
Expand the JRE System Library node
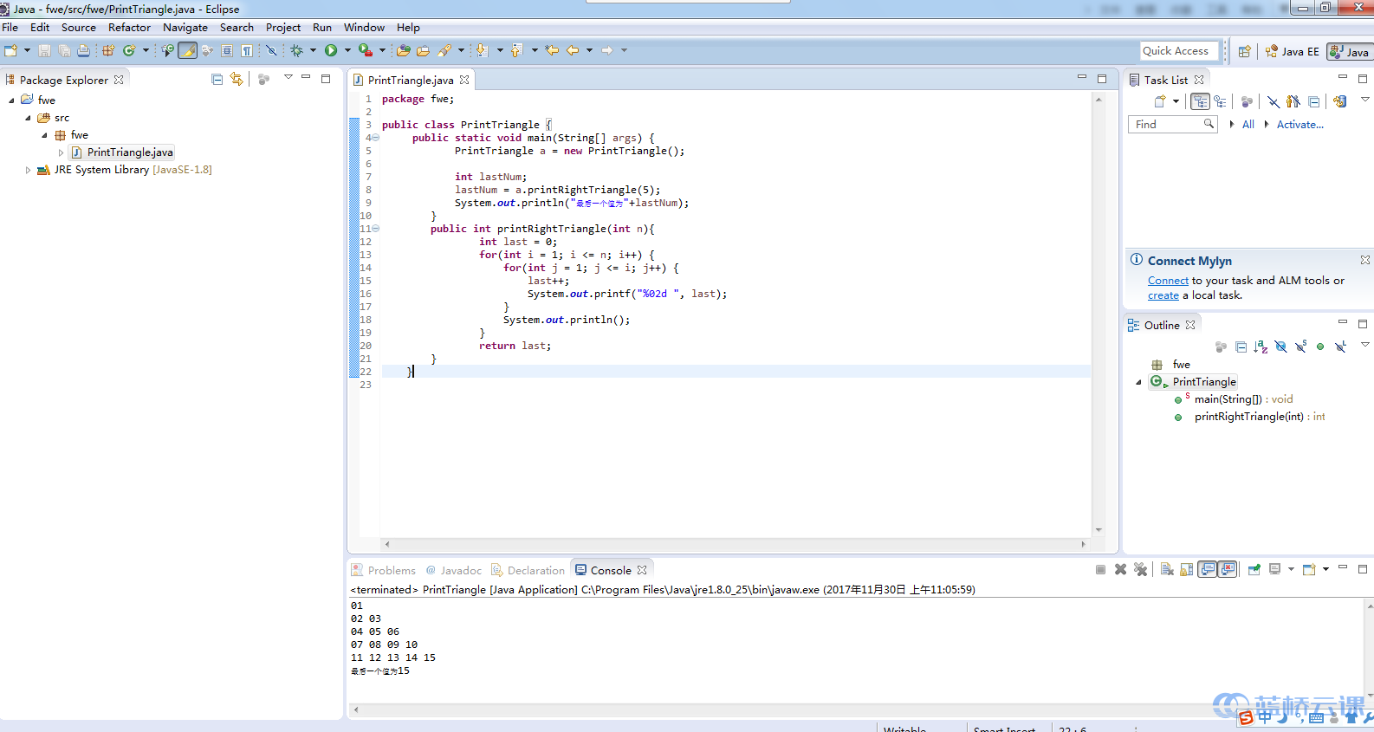pyautogui.click(x=28, y=170)
